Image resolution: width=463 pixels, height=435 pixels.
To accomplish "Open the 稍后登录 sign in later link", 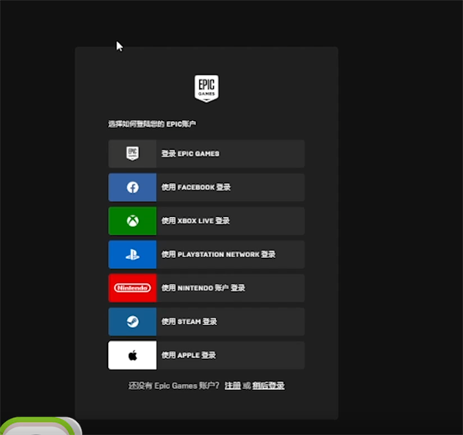I will coord(269,386).
